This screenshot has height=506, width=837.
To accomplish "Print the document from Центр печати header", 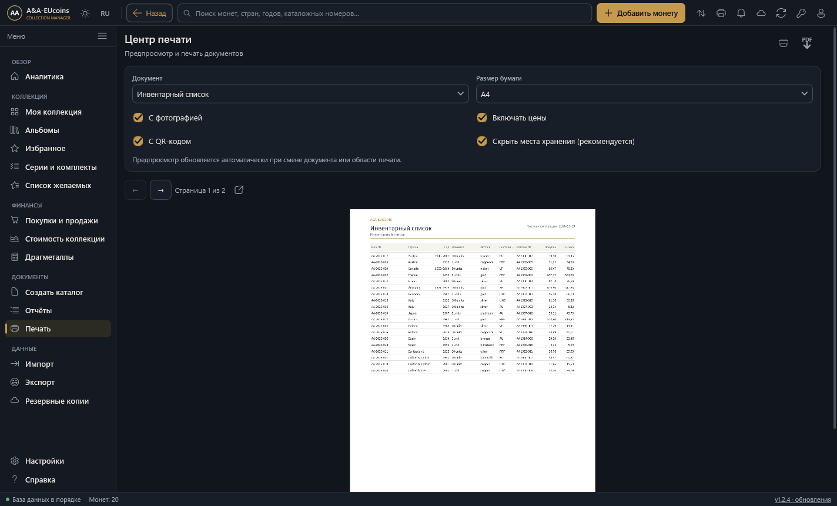I will pos(784,43).
